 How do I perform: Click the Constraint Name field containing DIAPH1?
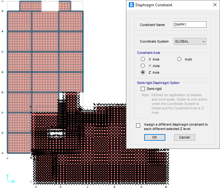(x=190, y=24)
